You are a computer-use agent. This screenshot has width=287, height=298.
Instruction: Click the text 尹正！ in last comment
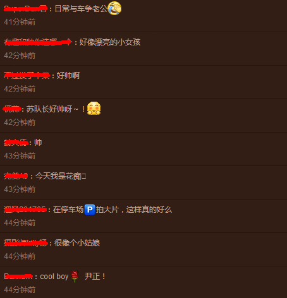[x=95, y=277]
